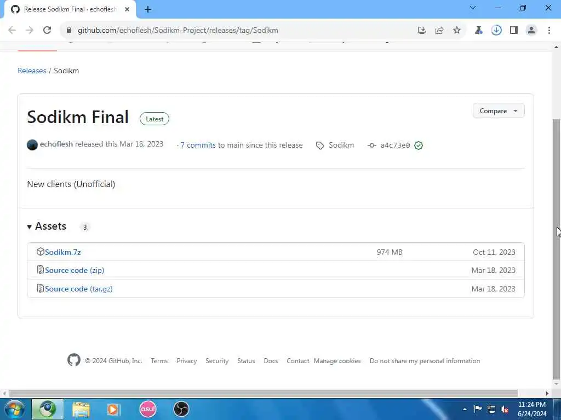The width and height of the screenshot is (561, 420).
Task: Click the Latest badge
Action: coord(154,119)
